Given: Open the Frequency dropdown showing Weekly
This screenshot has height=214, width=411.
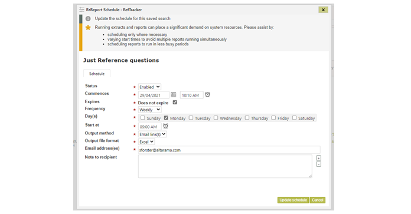Looking at the screenshot, I should click(x=149, y=110).
